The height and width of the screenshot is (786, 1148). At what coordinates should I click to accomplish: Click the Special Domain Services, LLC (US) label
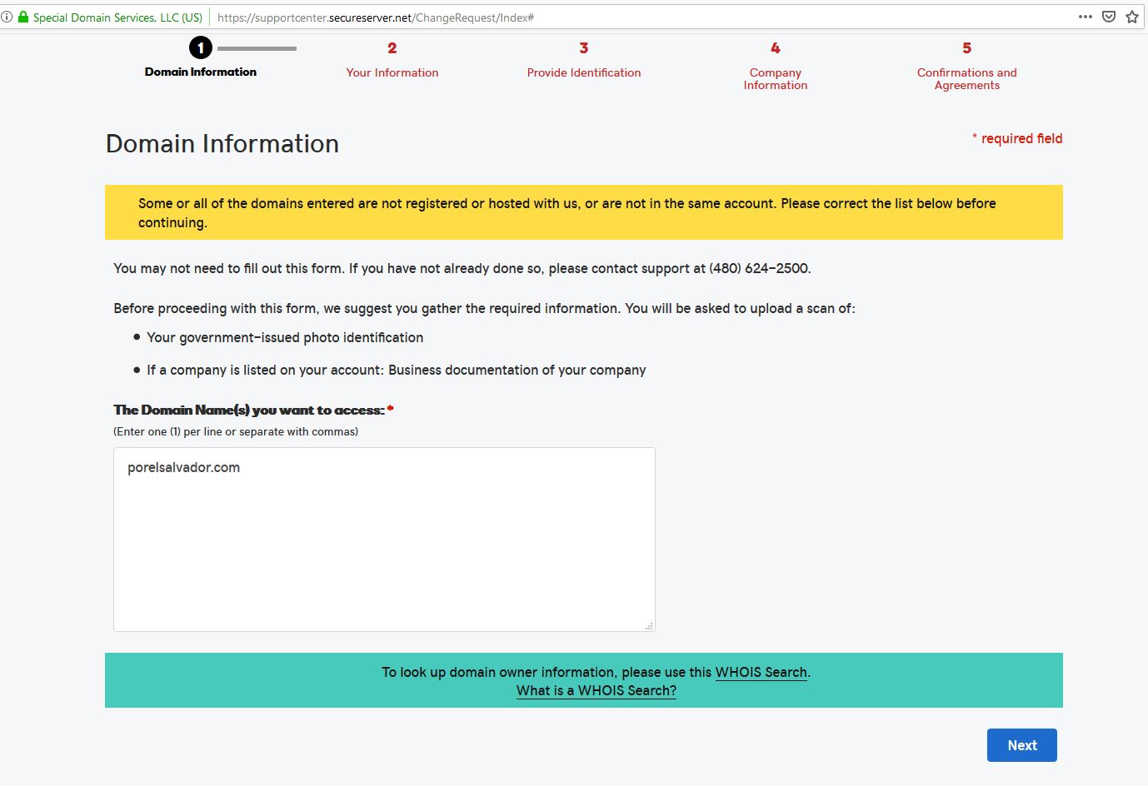(117, 17)
